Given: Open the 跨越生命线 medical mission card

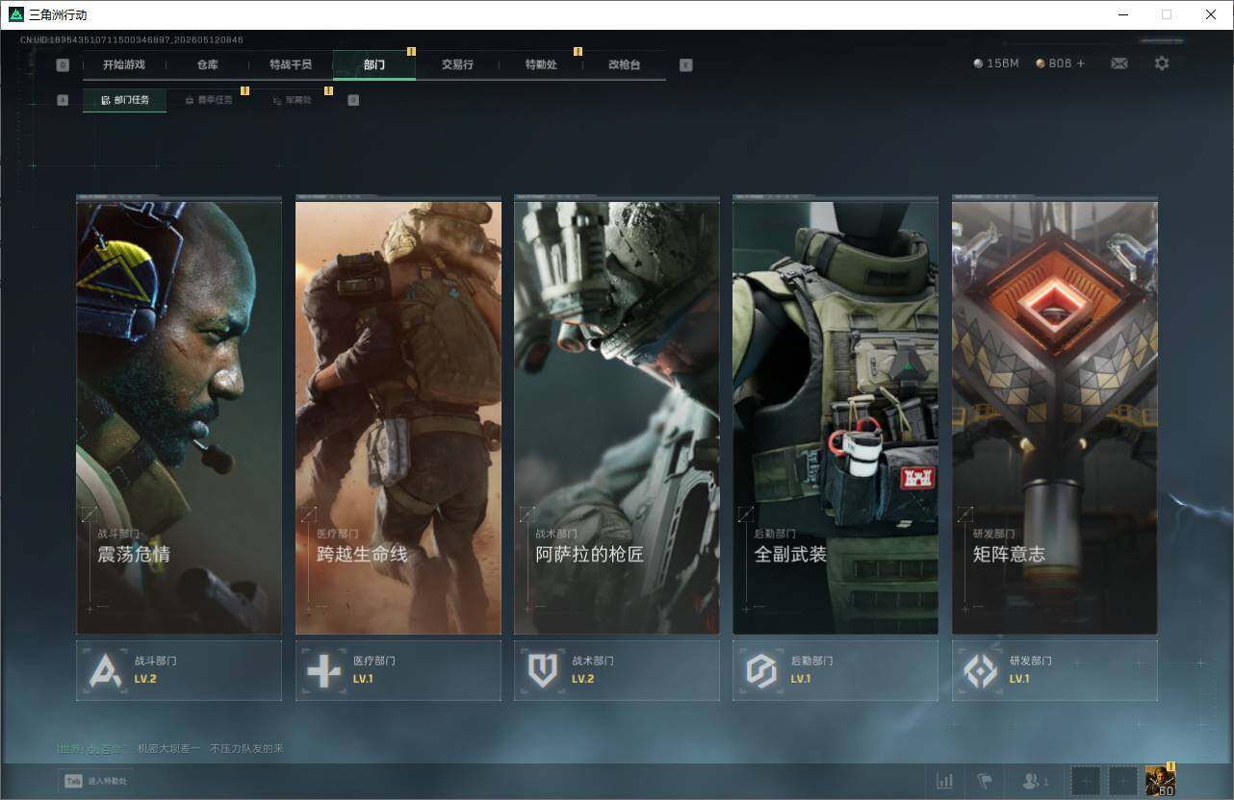Looking at the screenshot, I should (x=398, y=415).
